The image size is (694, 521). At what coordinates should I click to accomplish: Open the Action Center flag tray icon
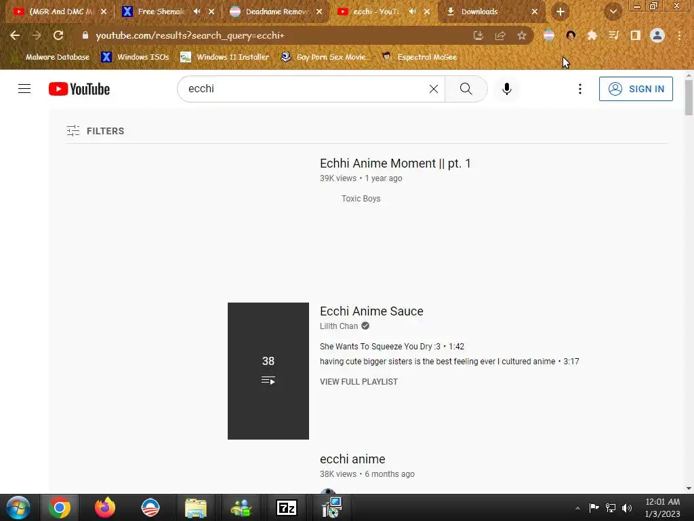point(594,508)
